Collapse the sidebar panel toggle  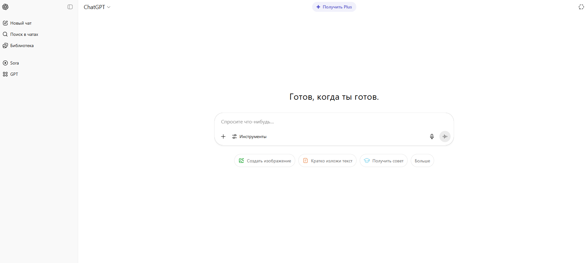coord(70,7)
